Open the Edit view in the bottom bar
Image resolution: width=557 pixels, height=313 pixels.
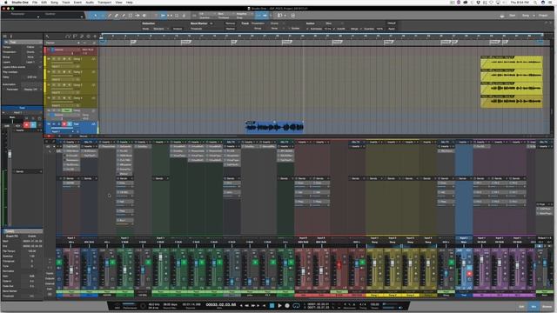[521, 307]
